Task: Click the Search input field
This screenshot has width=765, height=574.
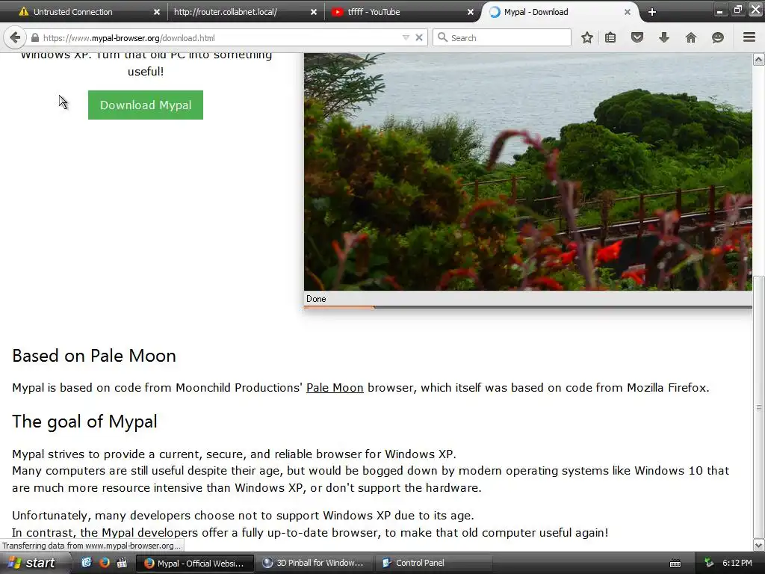Action: [501, 37]
